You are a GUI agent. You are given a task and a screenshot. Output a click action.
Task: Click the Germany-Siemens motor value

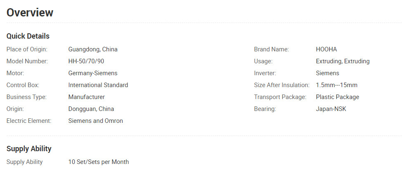tap(93, 73)
